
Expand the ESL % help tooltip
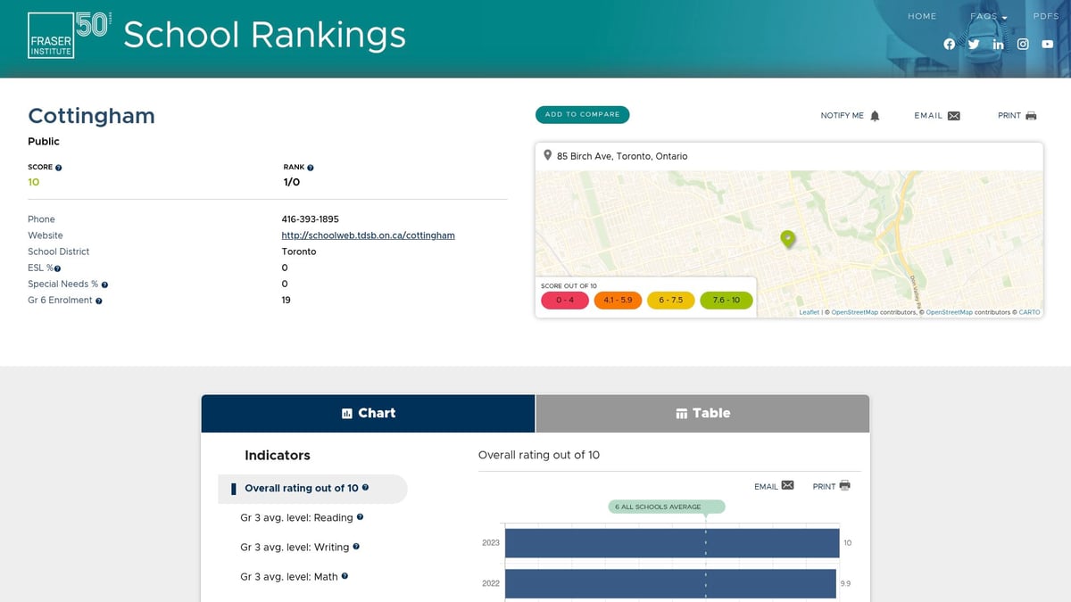pyautogui.click(x=56, y=268)
